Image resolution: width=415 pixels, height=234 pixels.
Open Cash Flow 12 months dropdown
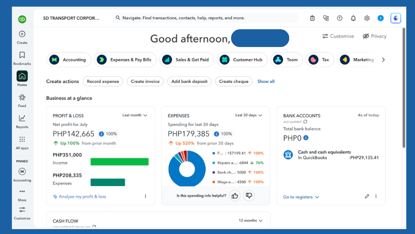point(251,221)
